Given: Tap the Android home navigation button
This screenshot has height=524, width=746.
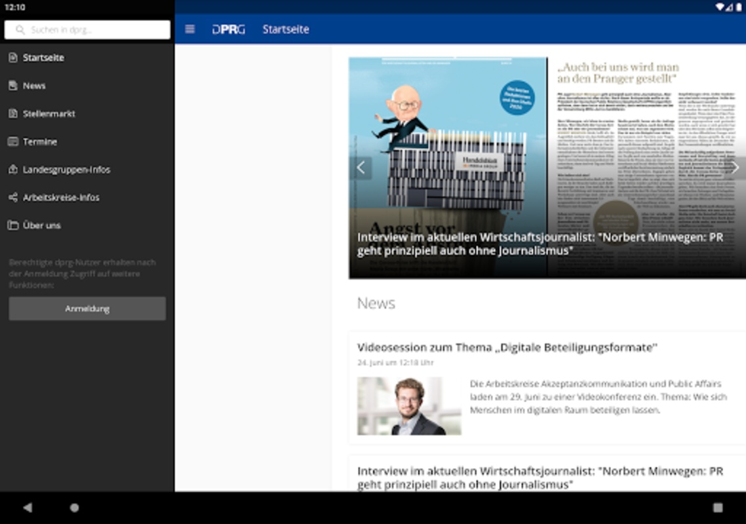Looking at the screenshot, I should coord(74,508).
